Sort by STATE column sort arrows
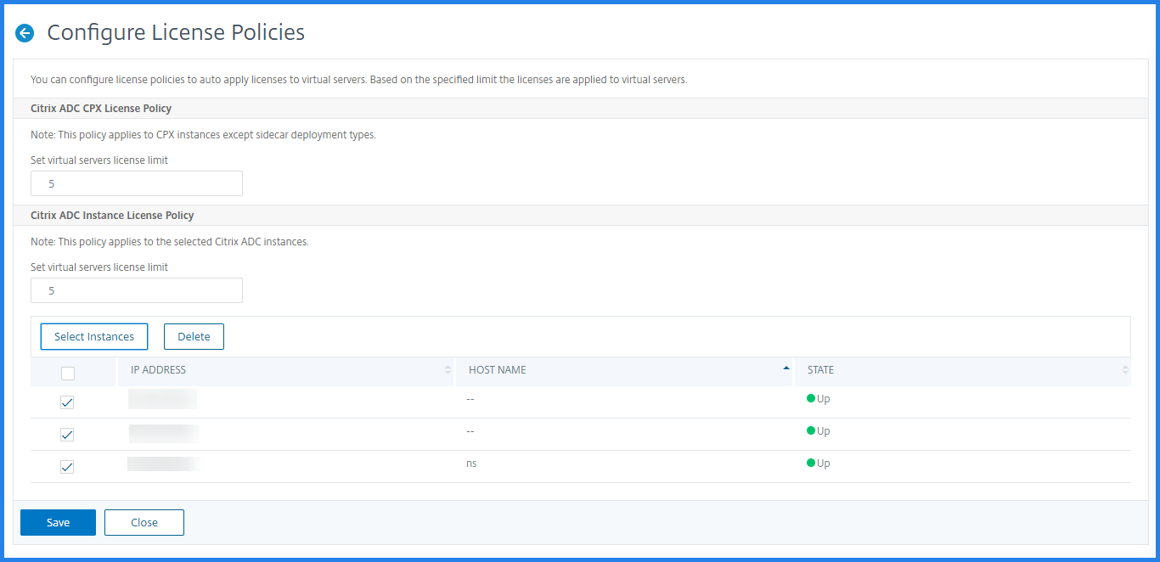Viewport: 1160px width, 562px height. pos(1125,369)
